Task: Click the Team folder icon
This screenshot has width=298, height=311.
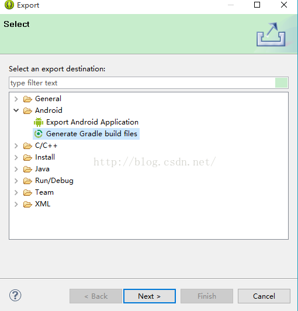Action: tap(27, 192)
